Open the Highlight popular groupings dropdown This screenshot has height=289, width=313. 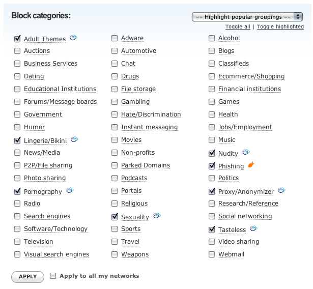tap(248, 17)
